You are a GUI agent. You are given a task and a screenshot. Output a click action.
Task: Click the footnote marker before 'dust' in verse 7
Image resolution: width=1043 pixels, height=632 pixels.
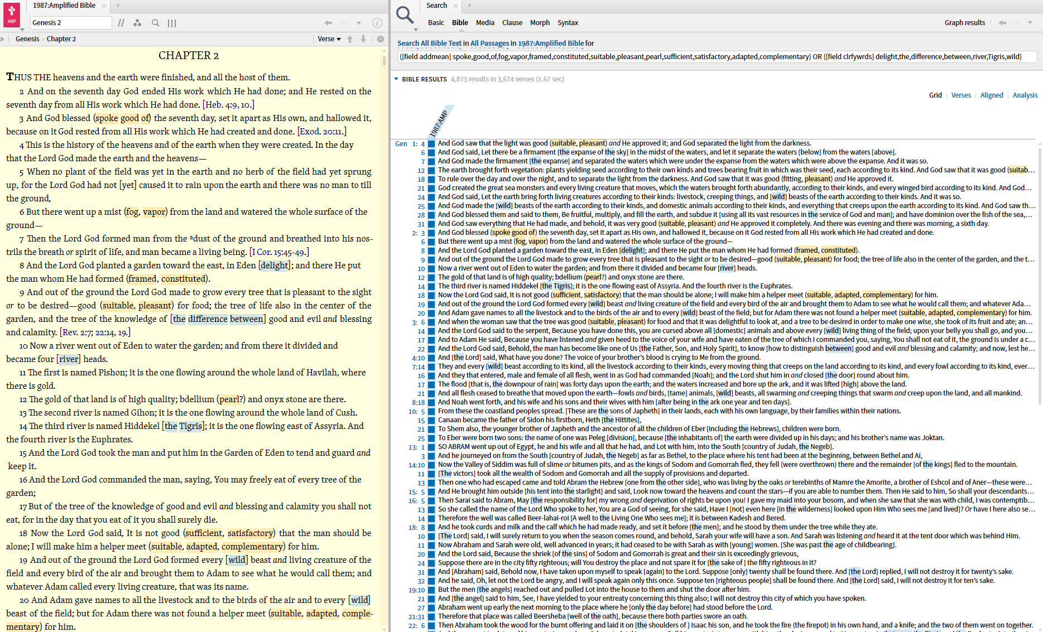(191, 238)
